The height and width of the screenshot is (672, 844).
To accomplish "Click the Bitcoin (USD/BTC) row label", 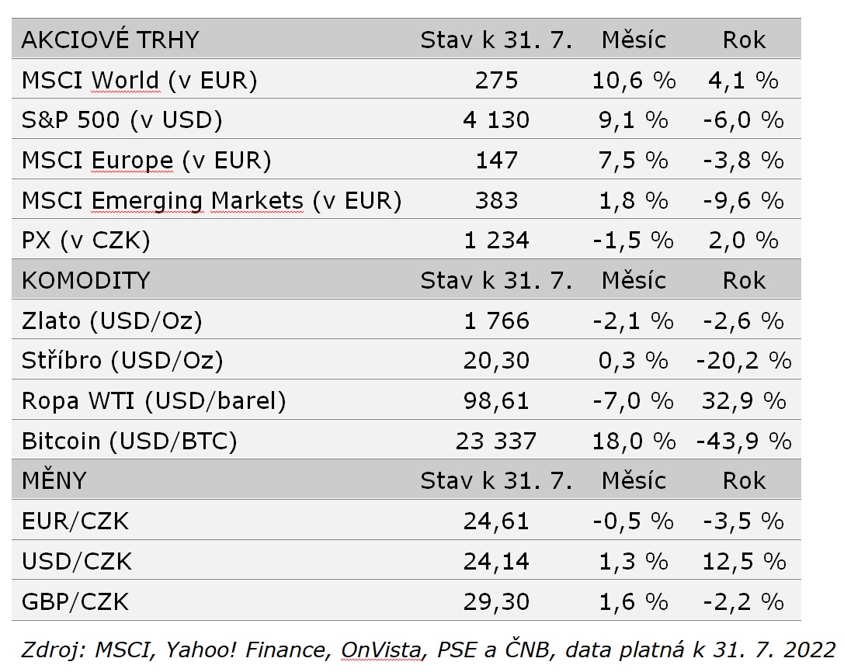I will click(129, 442).
